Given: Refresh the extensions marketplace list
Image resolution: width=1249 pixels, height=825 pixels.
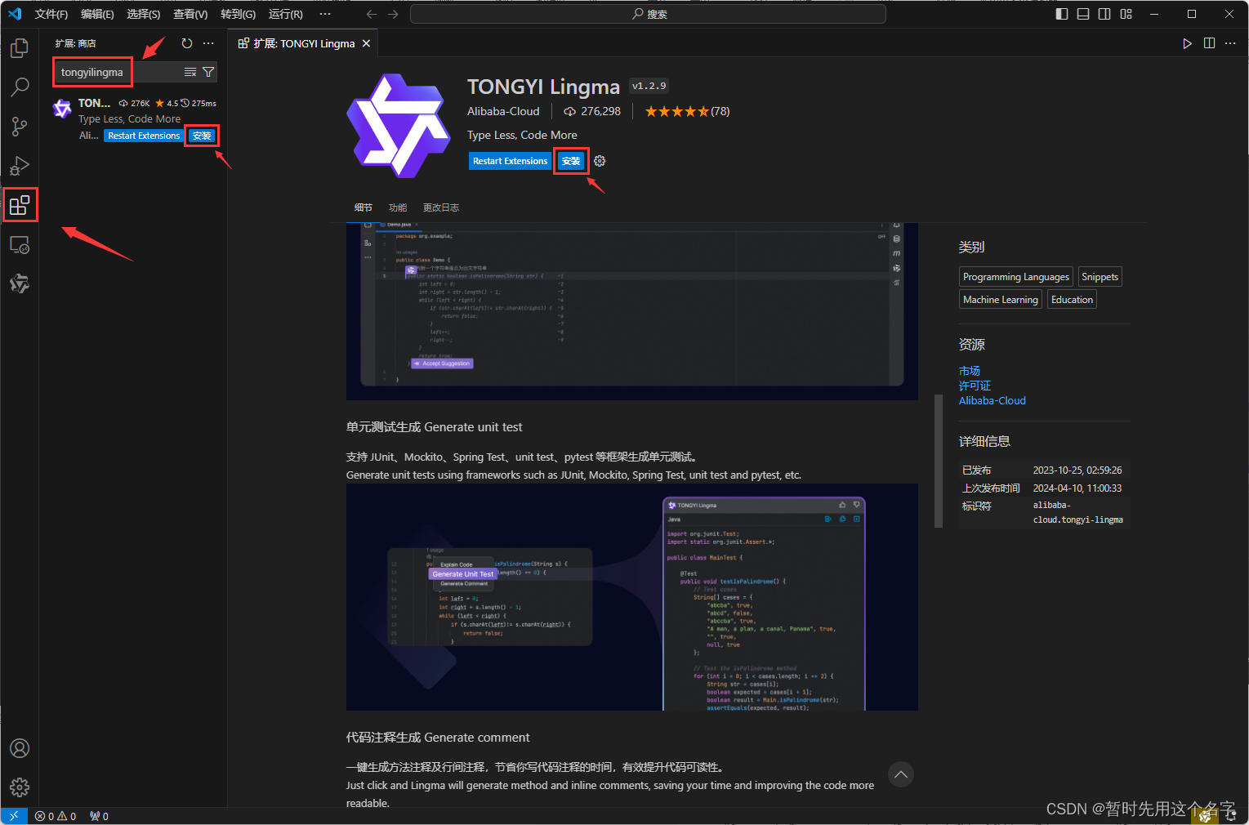Looking at the screenshot, I should tap(187, 43).
